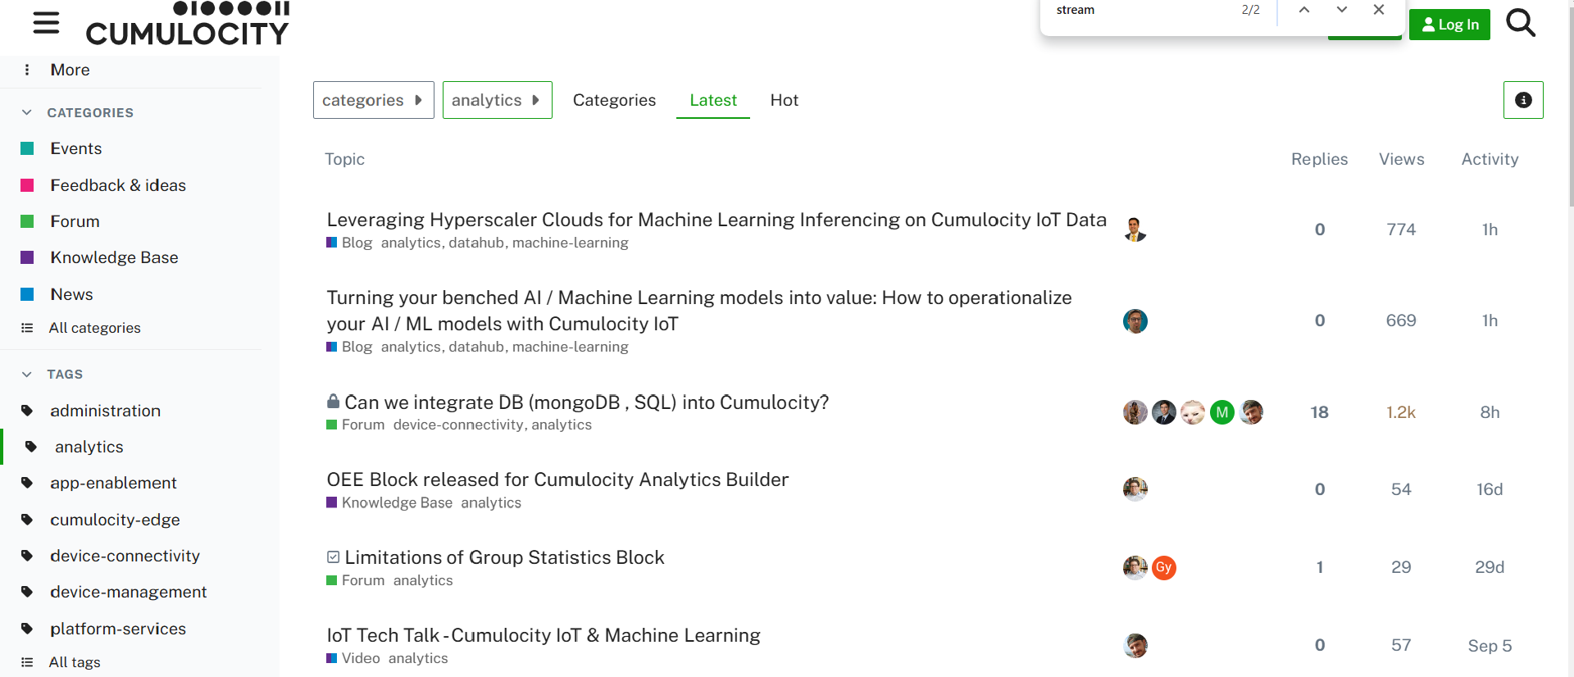1574x677 pixels.
Task: Click the Feedback & ideas pink swatch
Action: coord(27,185)
